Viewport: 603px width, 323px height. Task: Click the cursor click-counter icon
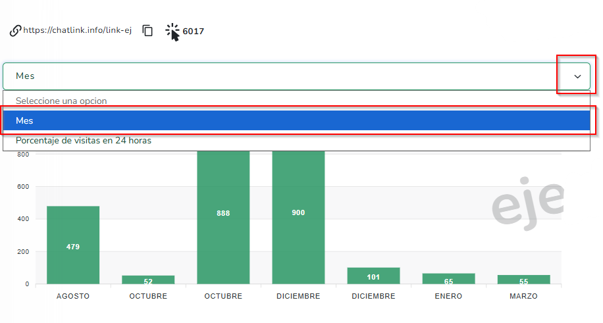pos(172,32)
